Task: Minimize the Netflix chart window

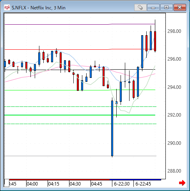Action: pyautogui.click(x=153, y=7)
